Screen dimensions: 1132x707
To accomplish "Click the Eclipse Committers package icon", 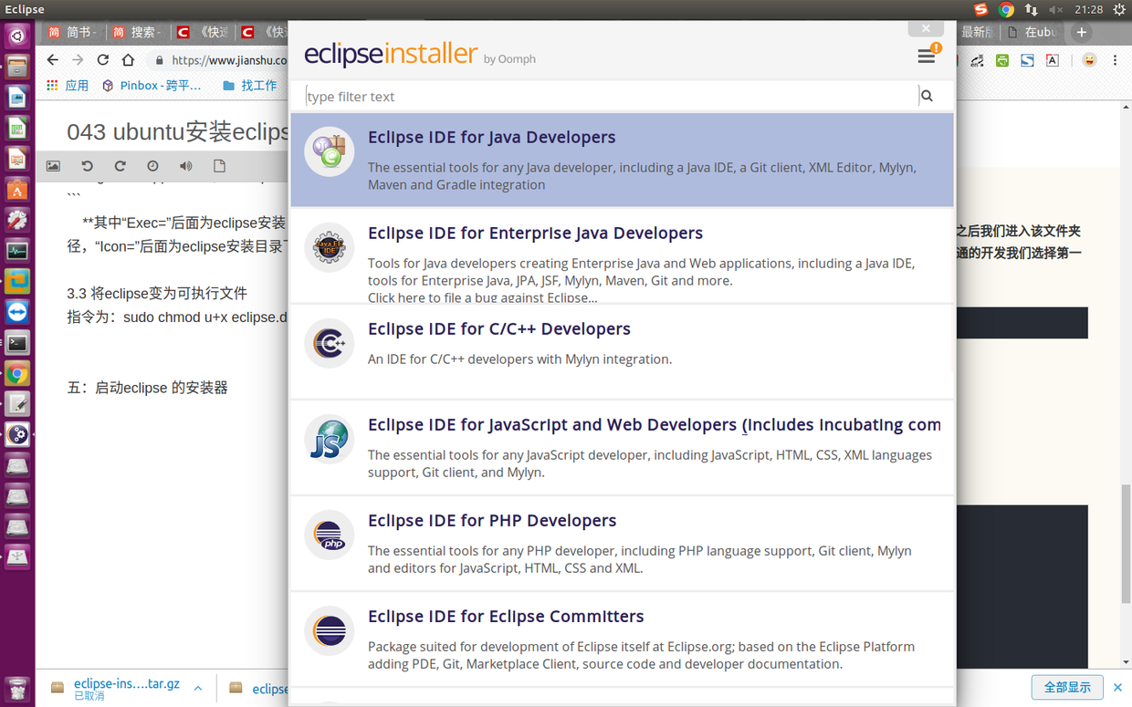I will [329, 630].
